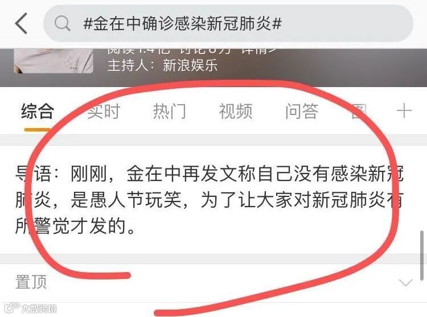Switch to the 问答 tab
This screenshot has width=427, height=317.
coord(302,111)
